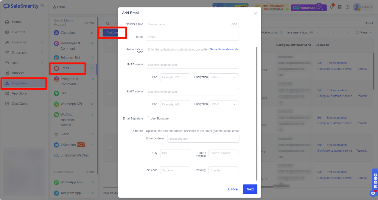Open the Telegram Bot channel in sidebar
Image resolution: width=378 pixels, height=200 pixels.
(x=70, y=57)
